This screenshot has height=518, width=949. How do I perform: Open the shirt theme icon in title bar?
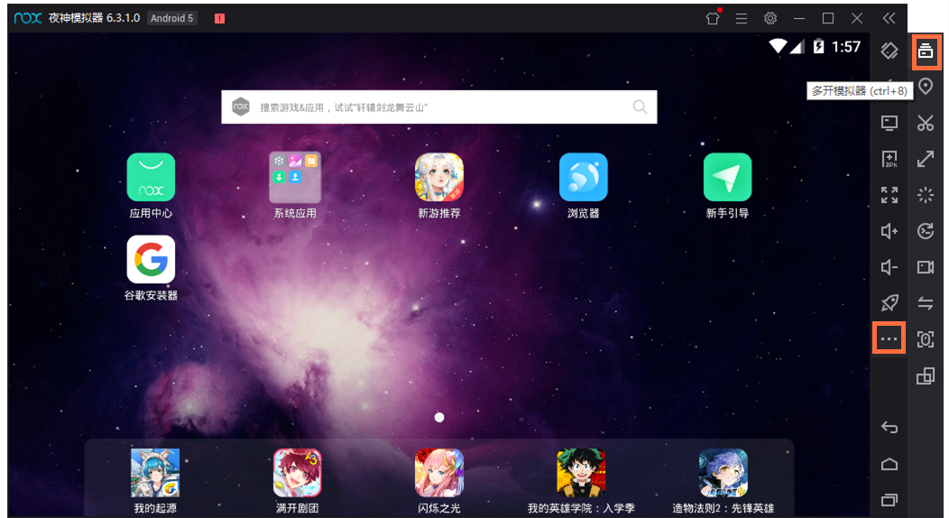[x=713, y=17]
